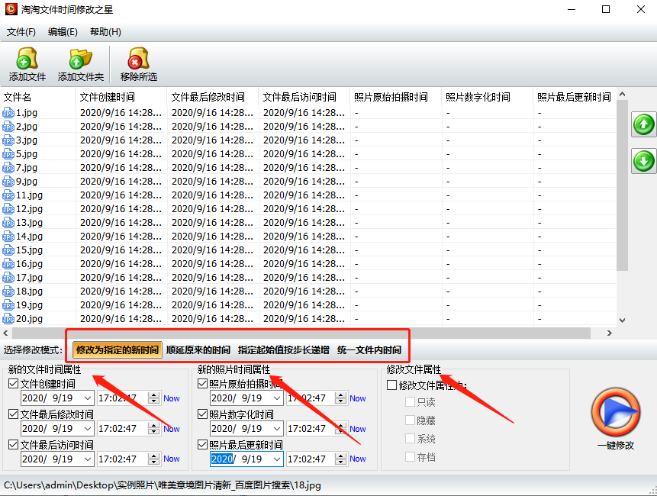Adjust the 文件最后修改时间 time spinner
Screen dimensions: 657x496
pos(154,429)
